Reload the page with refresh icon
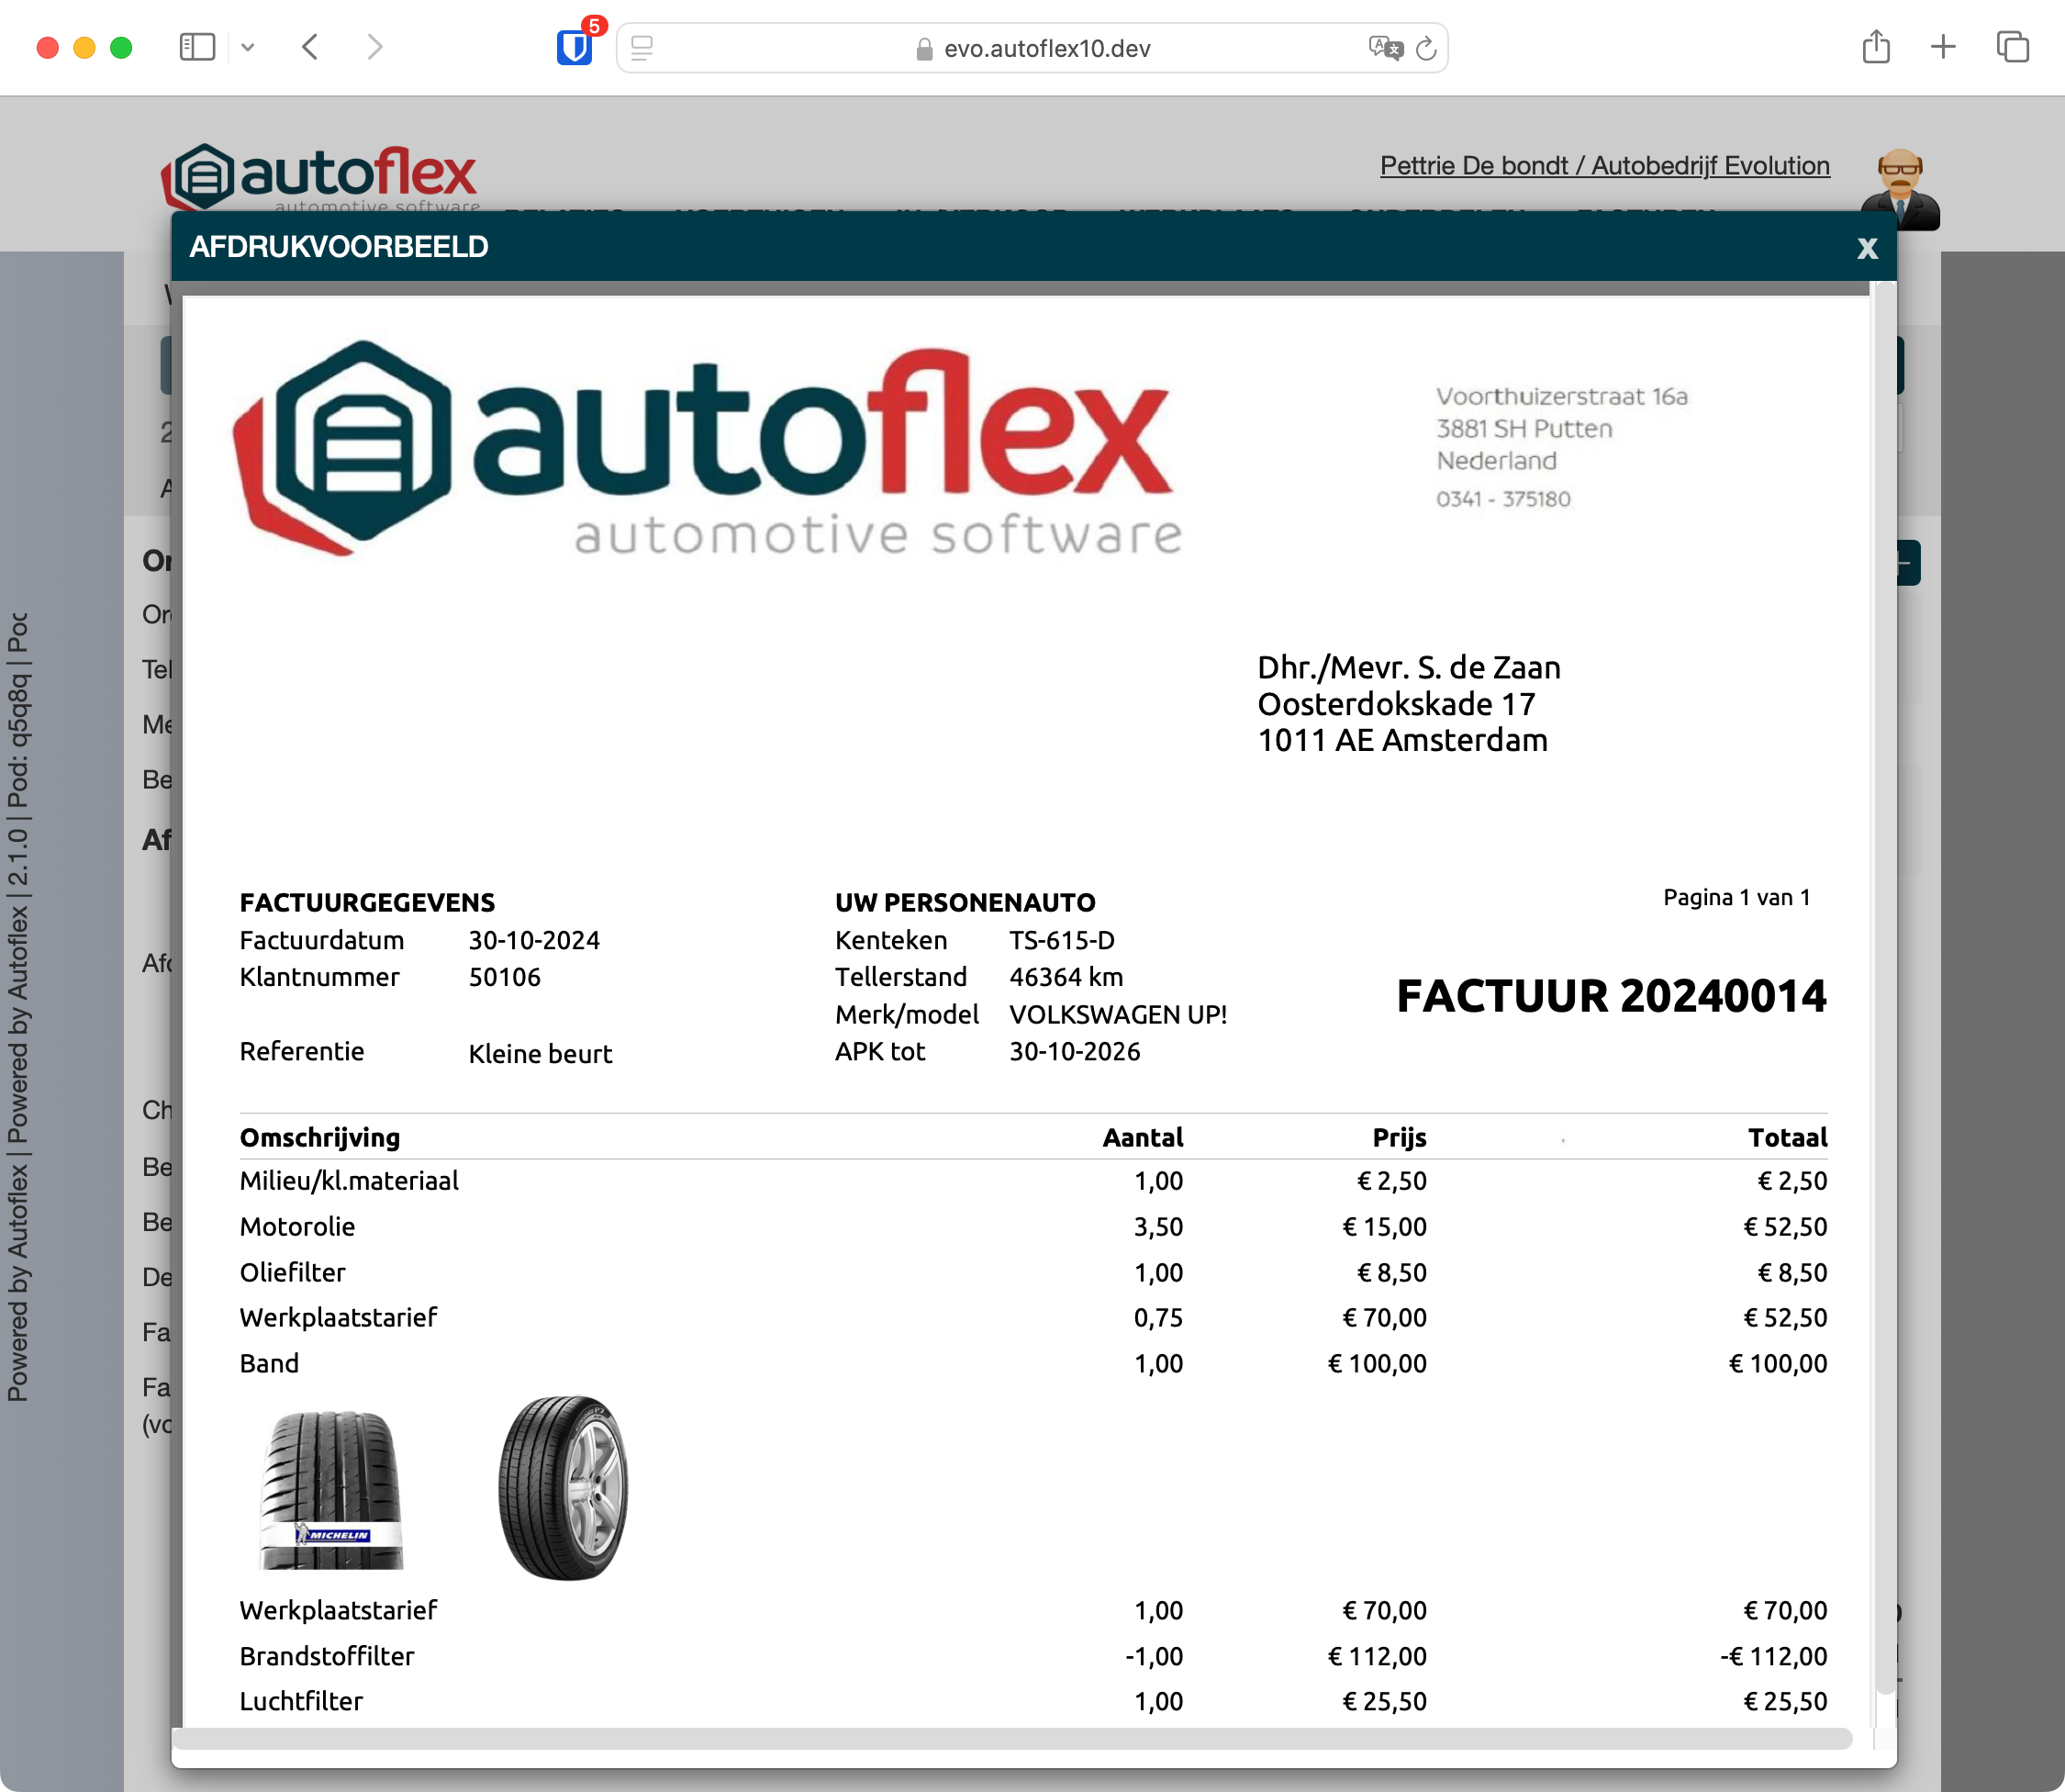The width and height of the screenshot is (2065, 1792). [x=1426, y=48]
